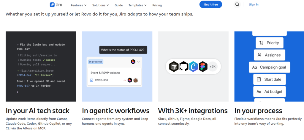
Task: Click the "Slack, Github, Figma, Google Docs" description
Action: 187,121
